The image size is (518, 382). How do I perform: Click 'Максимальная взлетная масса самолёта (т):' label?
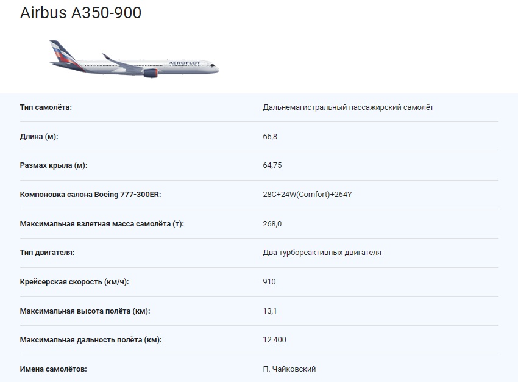click(x=102, y=223)
